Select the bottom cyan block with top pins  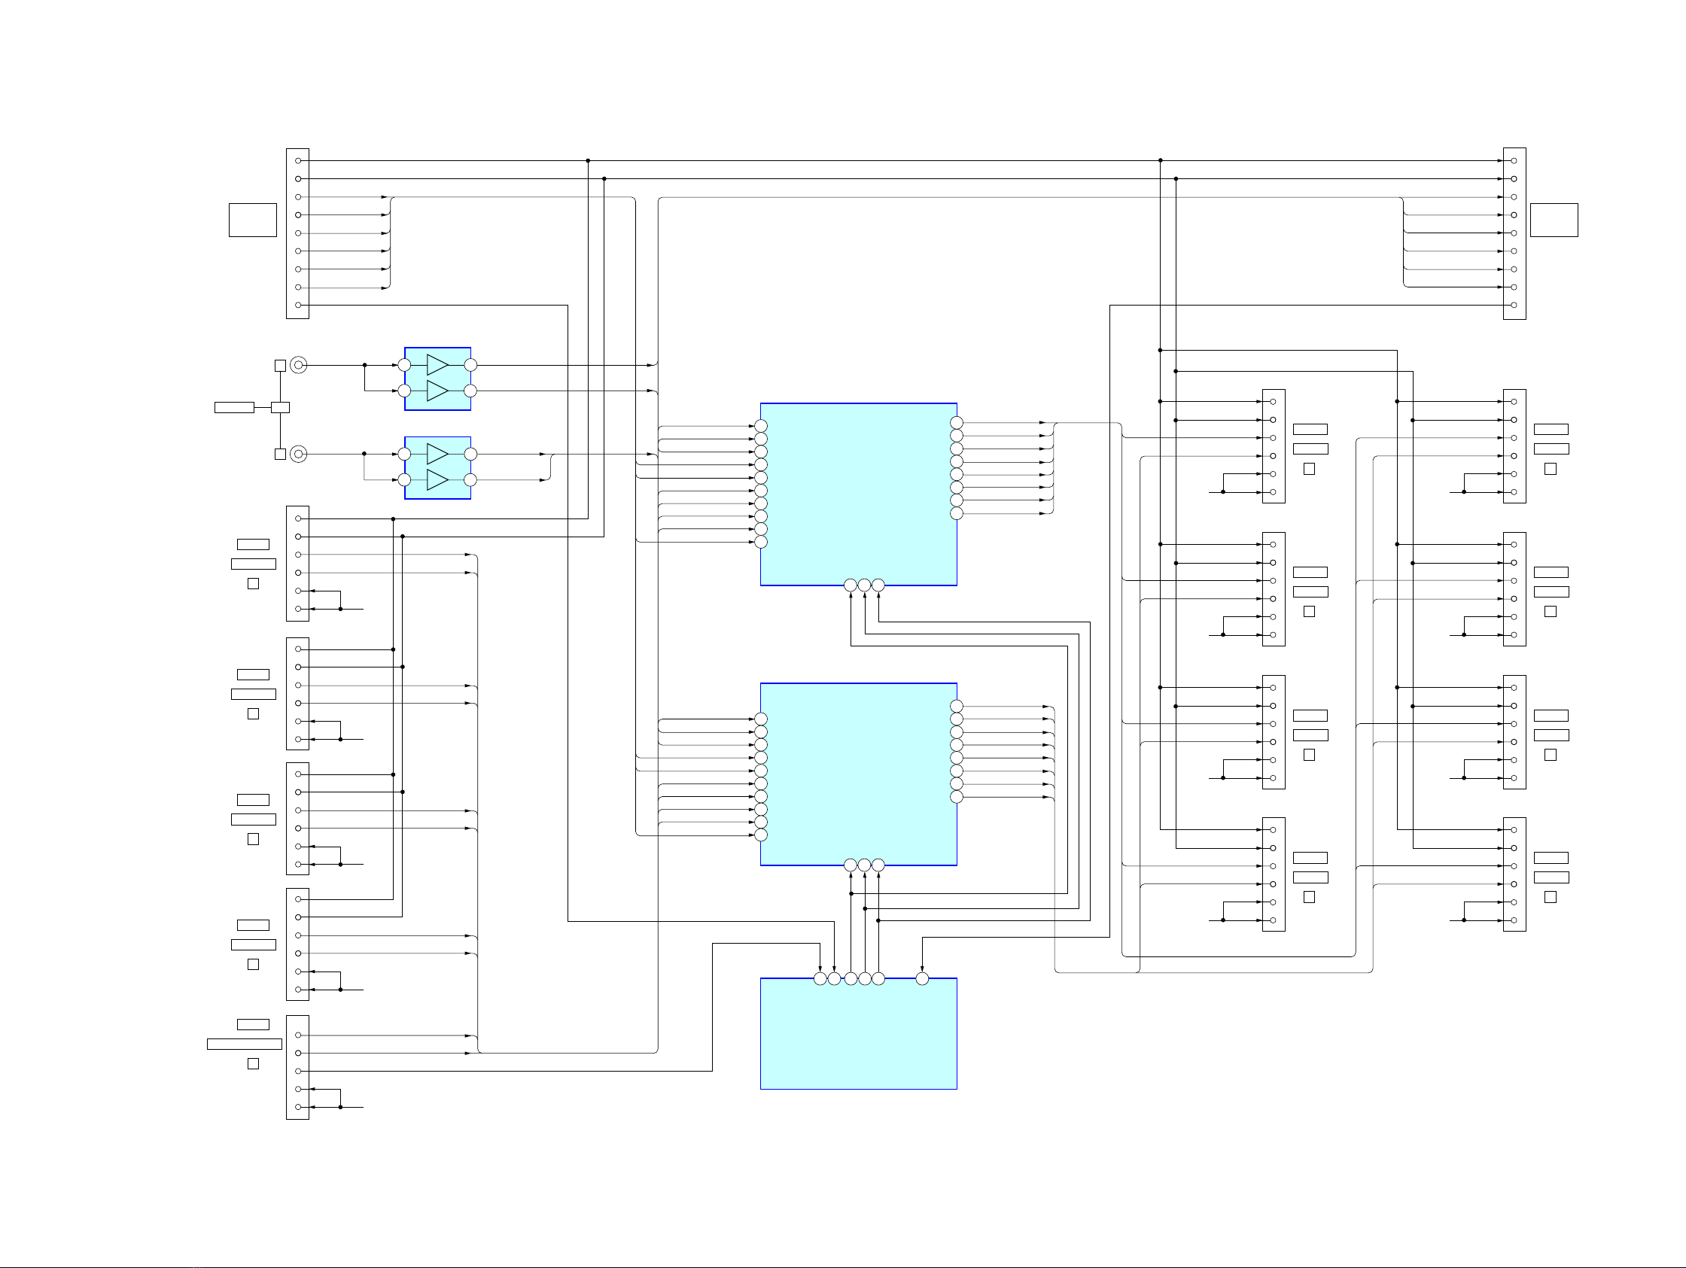(858, 1033)
